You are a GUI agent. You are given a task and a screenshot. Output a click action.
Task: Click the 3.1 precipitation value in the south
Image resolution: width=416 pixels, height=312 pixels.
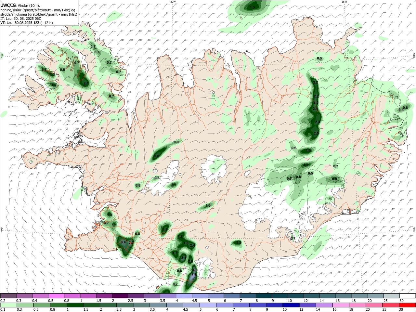pyautogui.click(x=184, y=258)
